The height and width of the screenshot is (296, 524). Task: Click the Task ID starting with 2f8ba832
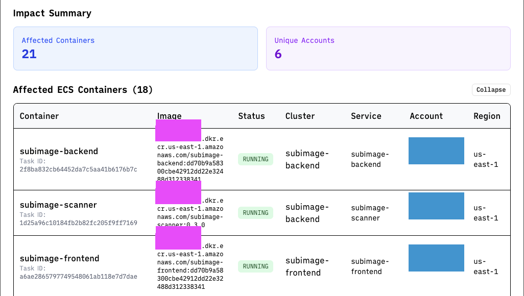coord(78,169)
